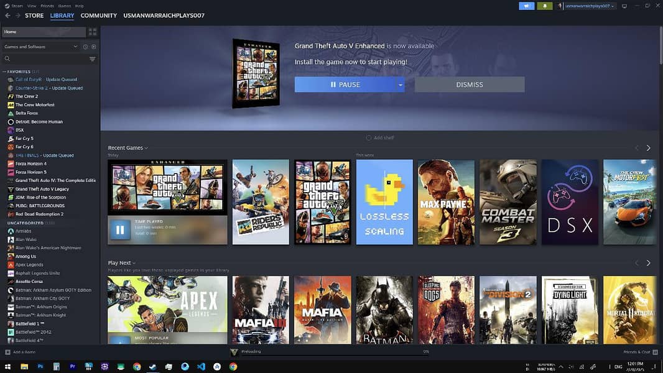Open Visual Studio Code from the taskbar
663x373 pixels.
click(200, 367)
